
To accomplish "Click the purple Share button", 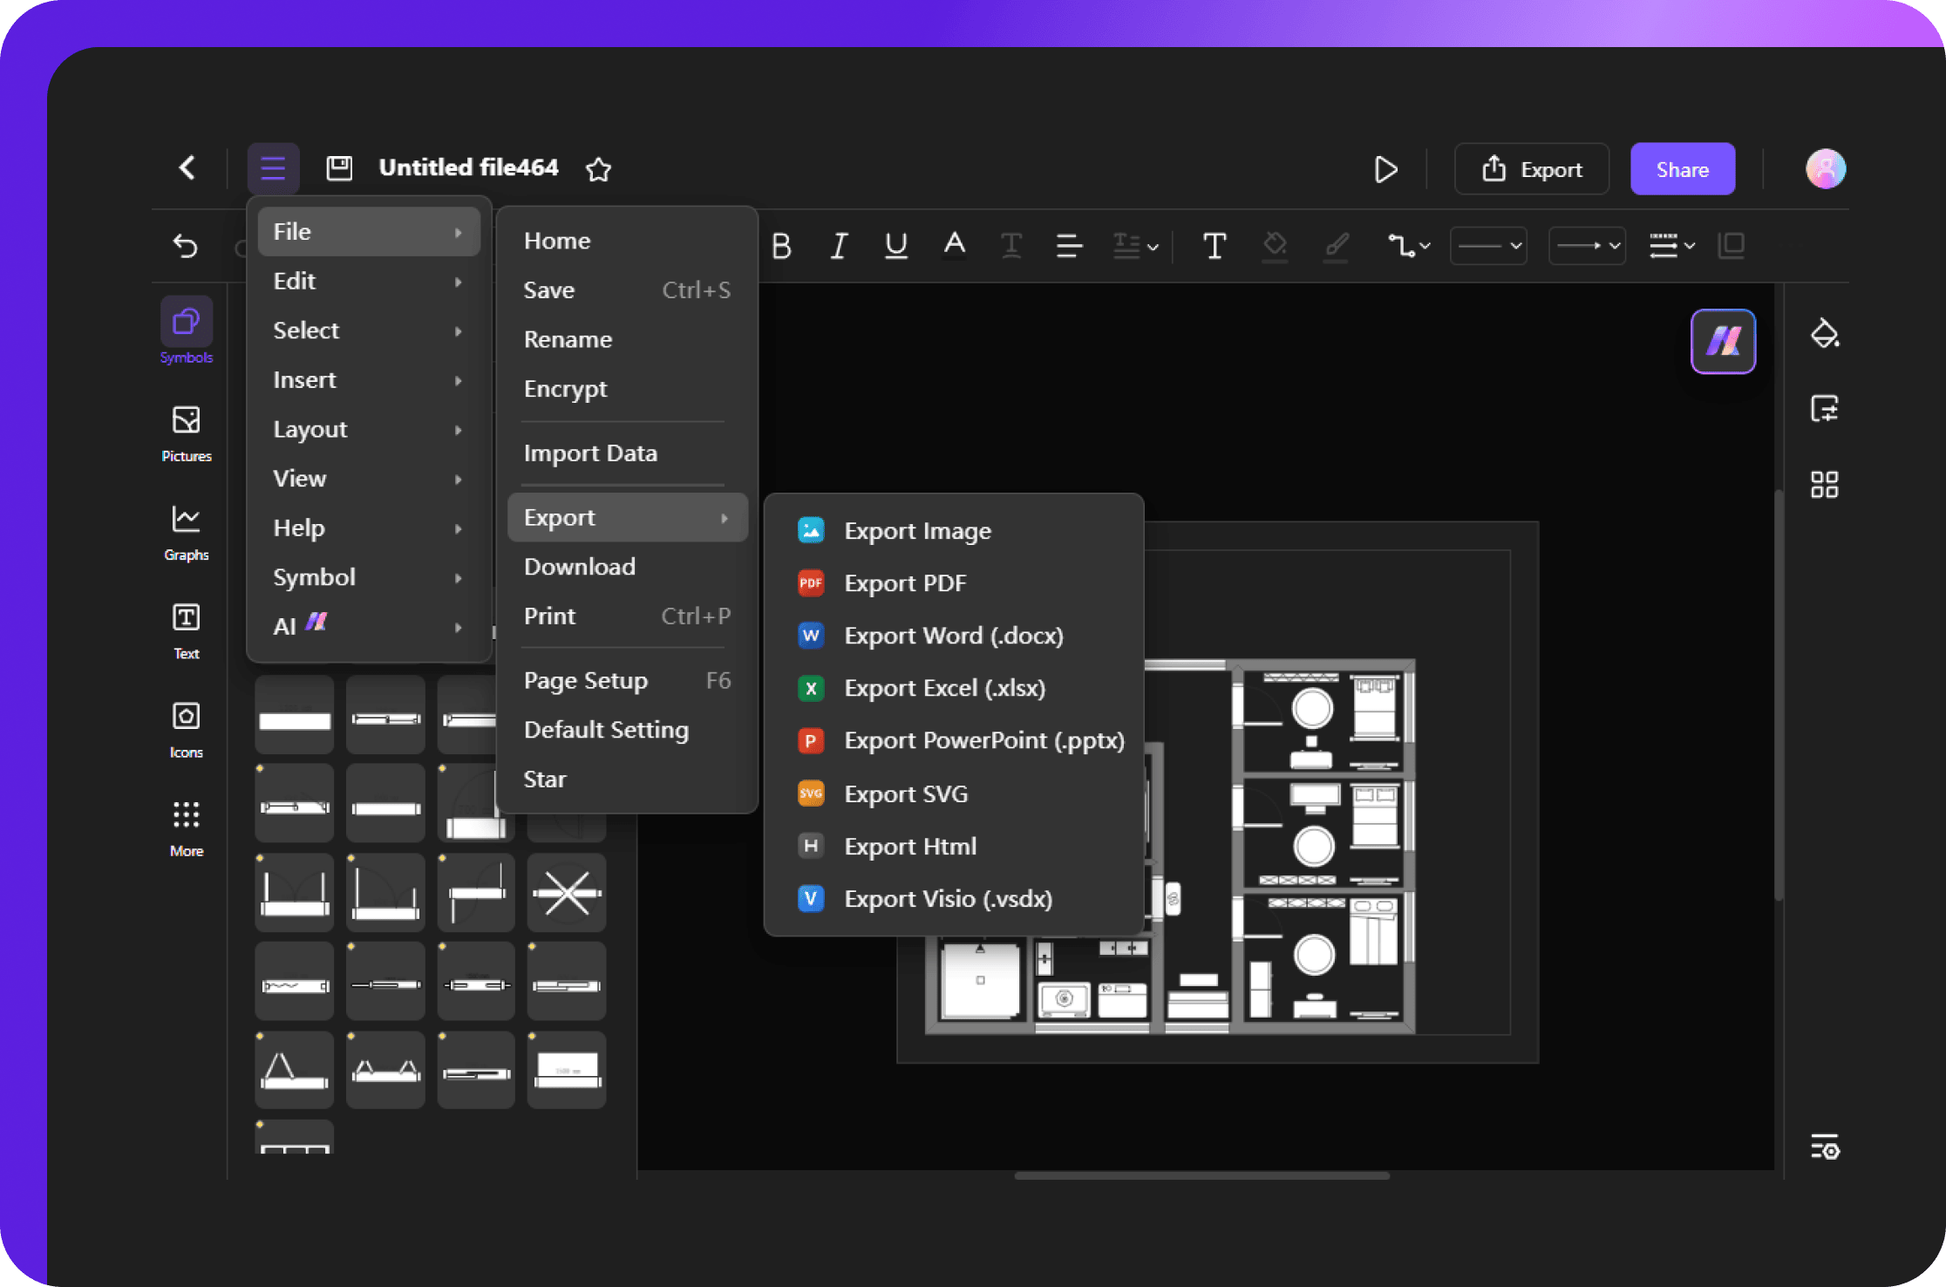I will tap(1683, 169).
